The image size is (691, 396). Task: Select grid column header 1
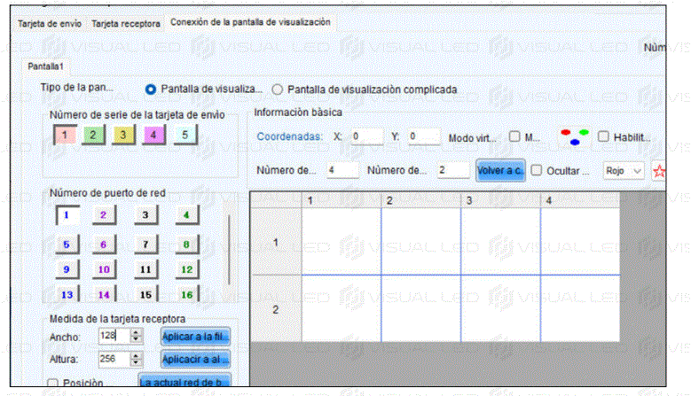coord(342,200)
